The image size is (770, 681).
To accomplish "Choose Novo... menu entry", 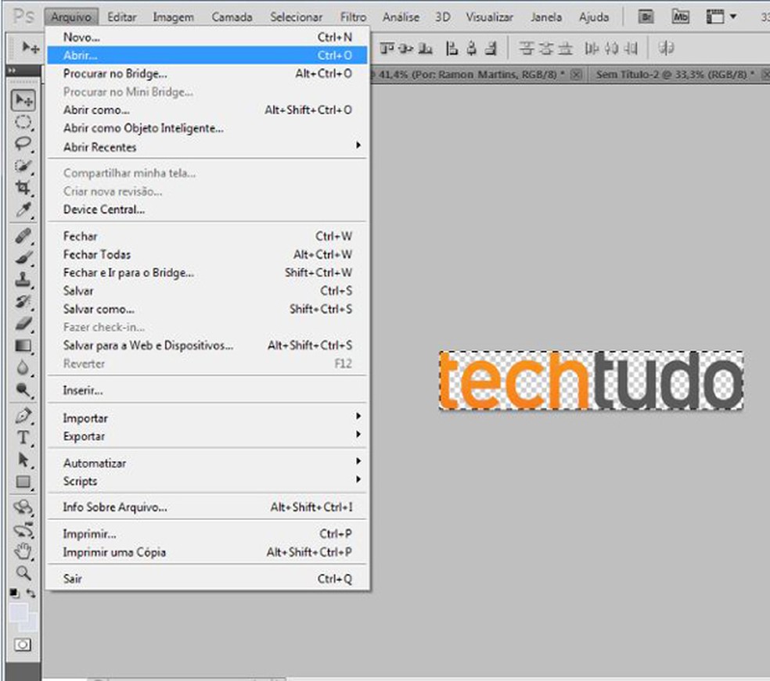I will (x=207, y=37).
